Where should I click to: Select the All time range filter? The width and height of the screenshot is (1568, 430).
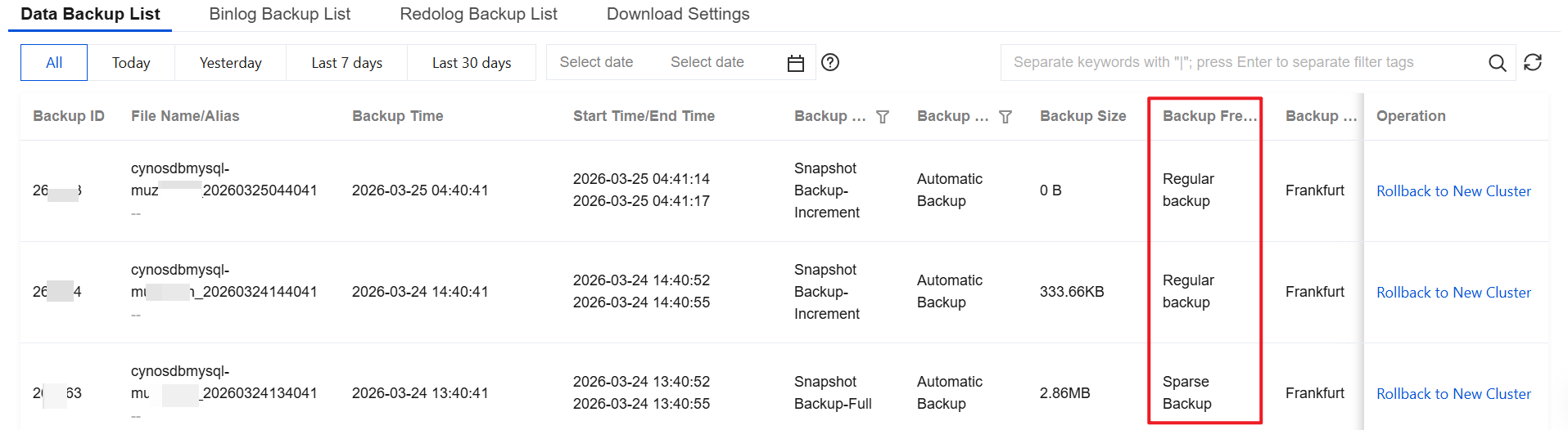pyautogui.click(x=54, y=63)
